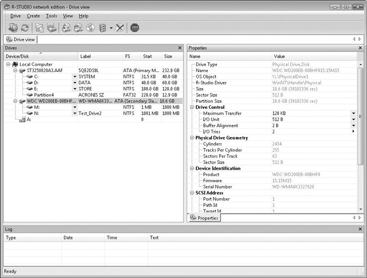The width and height of the screenshot is (367, 278).
Task: Collapse the ST3250820A3.AAF drive node
Action: 15,71
